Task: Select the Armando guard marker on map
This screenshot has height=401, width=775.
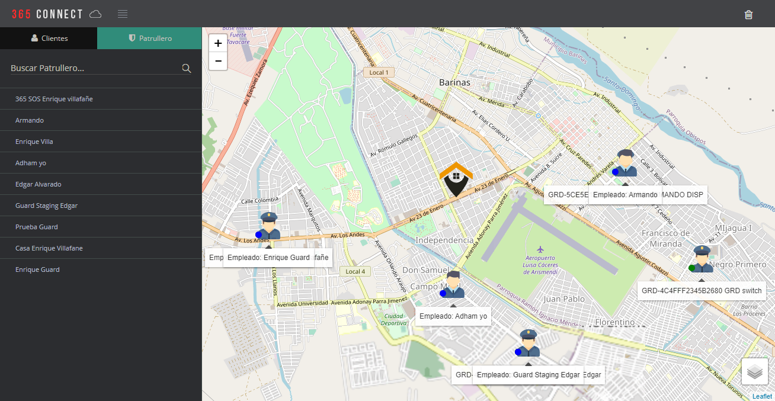Action: click(x=625, y=163)
